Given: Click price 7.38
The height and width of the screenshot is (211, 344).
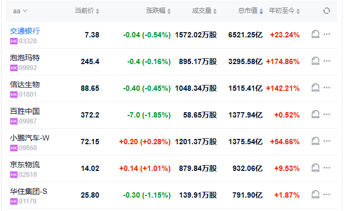Looking at the screenshot, I should click(x=92, y=35).
